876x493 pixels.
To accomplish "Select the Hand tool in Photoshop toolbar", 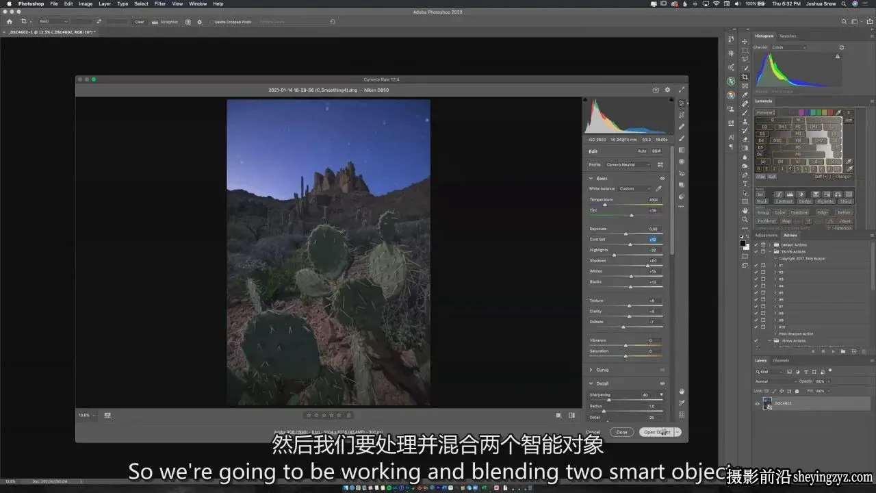I will [x=745, y=210].
